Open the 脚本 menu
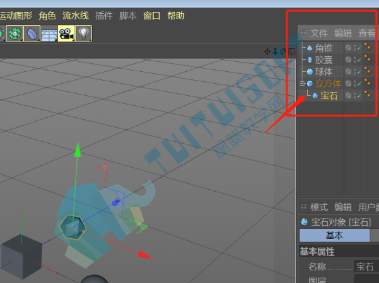Viewport: 379px width, 283px height. 128,16
